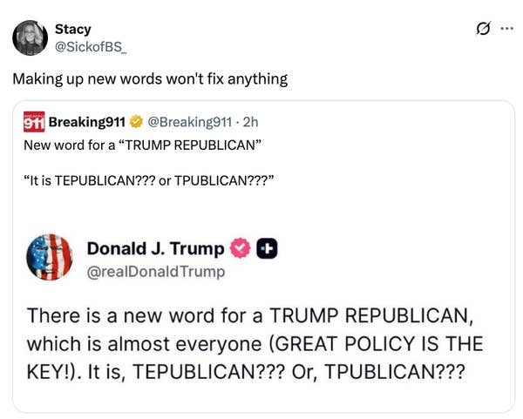The height and width of the screenshot is (419, 523).
Task: Click Breaking911's gold verified badge
Action: tap(136, 121)
